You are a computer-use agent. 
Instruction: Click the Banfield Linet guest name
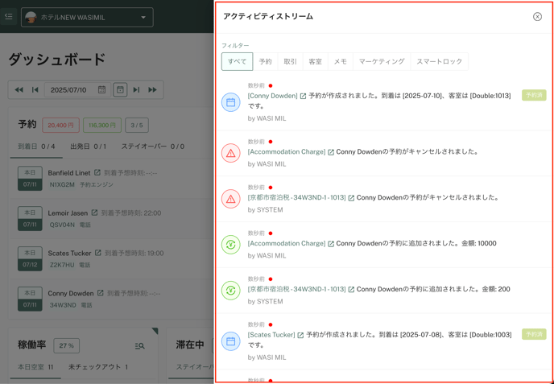click(x=69, y=173)
